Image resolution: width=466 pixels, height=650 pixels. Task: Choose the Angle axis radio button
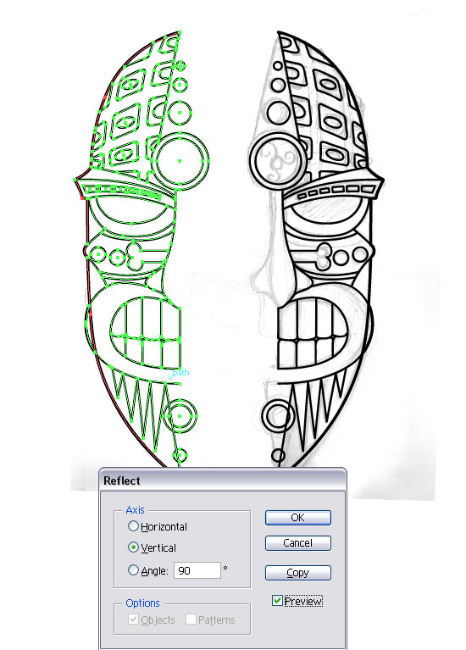click(133, 570)
